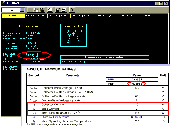Open the 2e Equiv. menu
This screenshot has height=126, width=170.
tap(81, 16)
